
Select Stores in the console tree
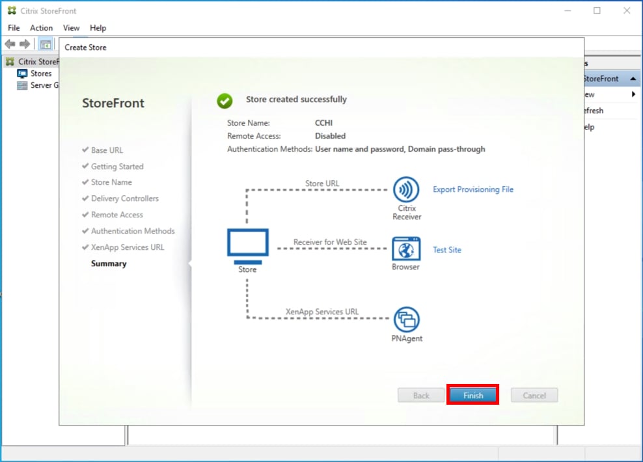[41, 74]
